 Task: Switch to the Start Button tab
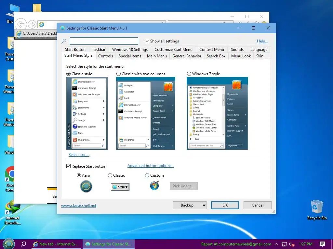(75, 50)
